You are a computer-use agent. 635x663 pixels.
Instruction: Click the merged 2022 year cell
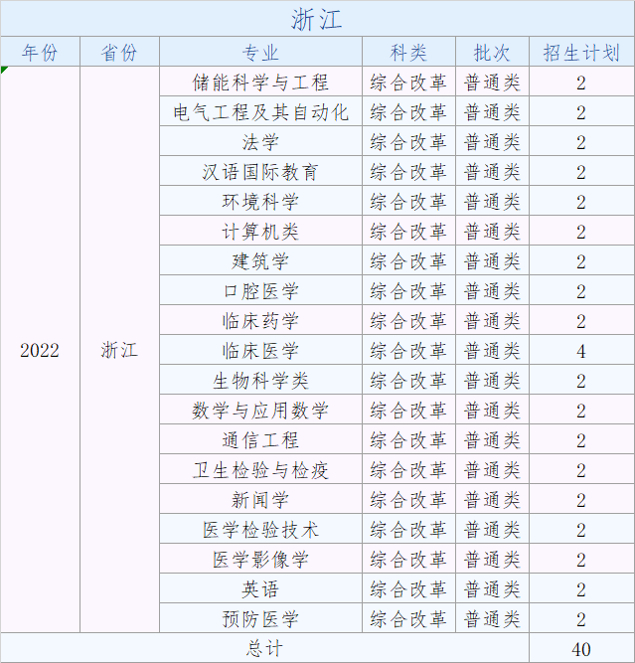click(x=40, y=350)
